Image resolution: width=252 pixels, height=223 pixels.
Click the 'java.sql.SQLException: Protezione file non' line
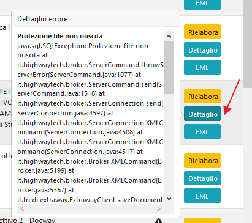[83, 46]
